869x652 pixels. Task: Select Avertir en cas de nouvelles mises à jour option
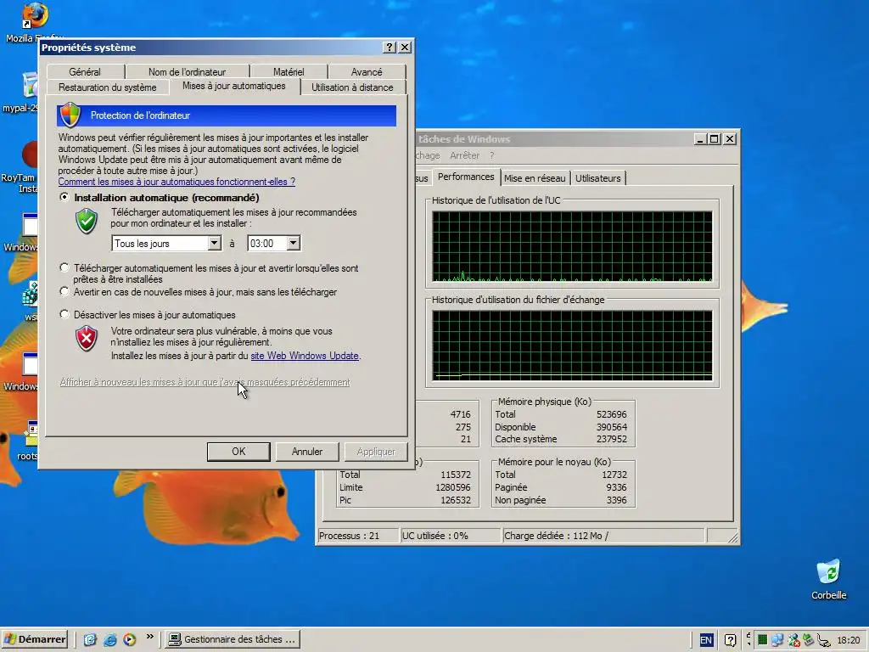click(x=64, y=291)
